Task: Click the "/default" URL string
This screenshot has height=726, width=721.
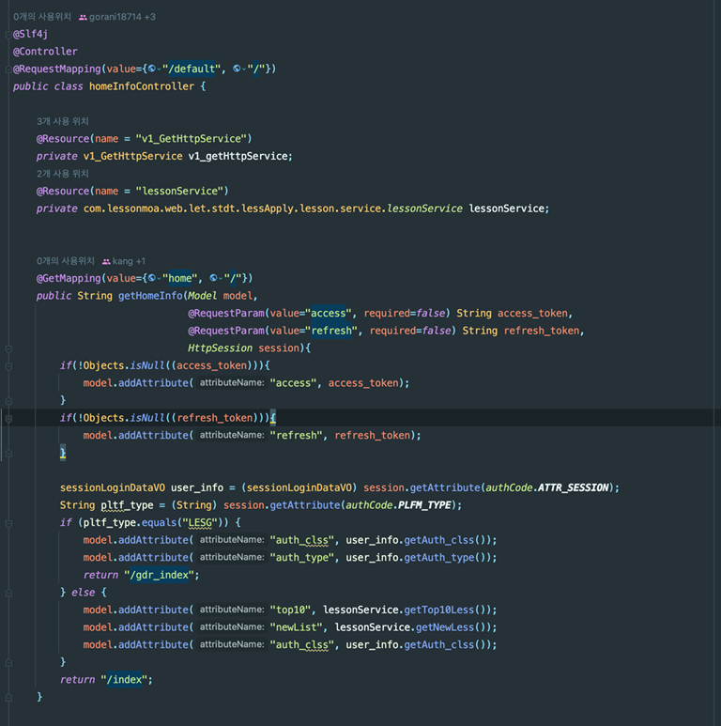Action: (x=192, y=69)
